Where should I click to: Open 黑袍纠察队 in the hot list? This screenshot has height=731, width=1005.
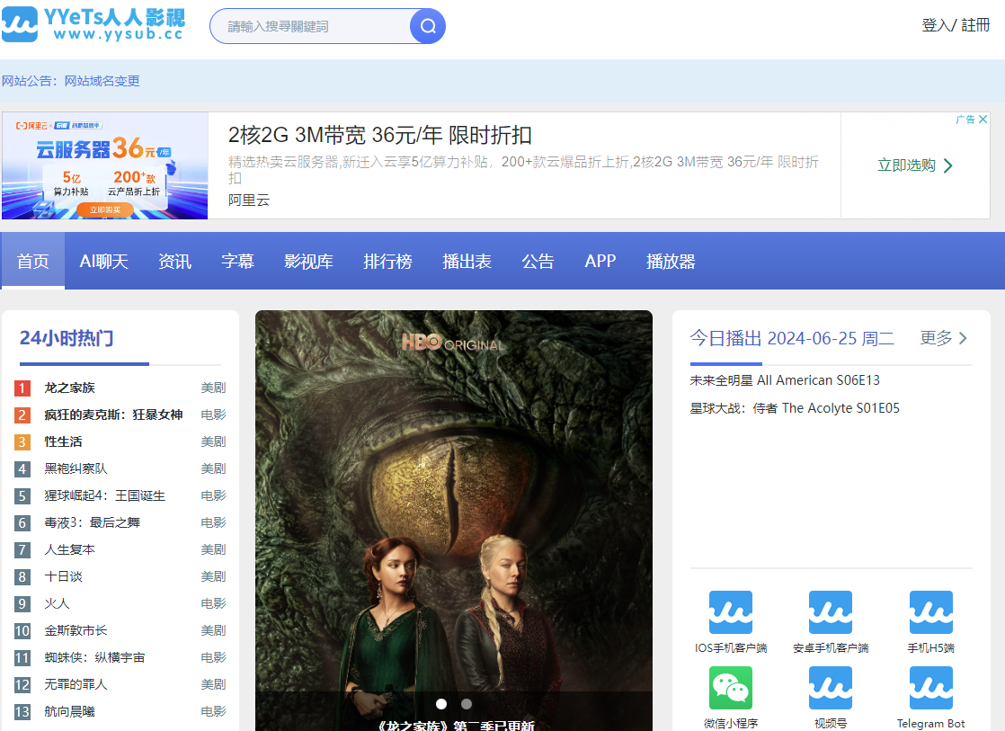point(76,468)
